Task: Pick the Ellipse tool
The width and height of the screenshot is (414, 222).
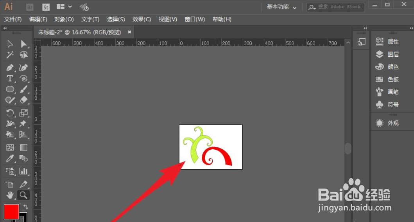Action: pos(10,89)
